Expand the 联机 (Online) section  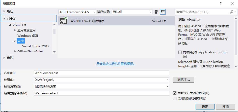[4, 58]
